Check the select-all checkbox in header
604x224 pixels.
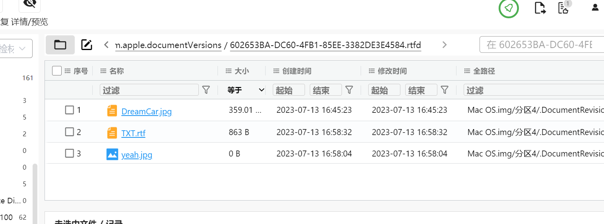click(57, 71)
